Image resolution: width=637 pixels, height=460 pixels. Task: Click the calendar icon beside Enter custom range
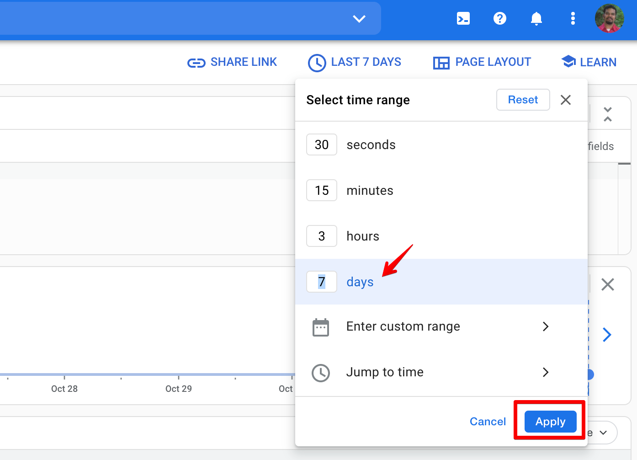tap(321, 327)
